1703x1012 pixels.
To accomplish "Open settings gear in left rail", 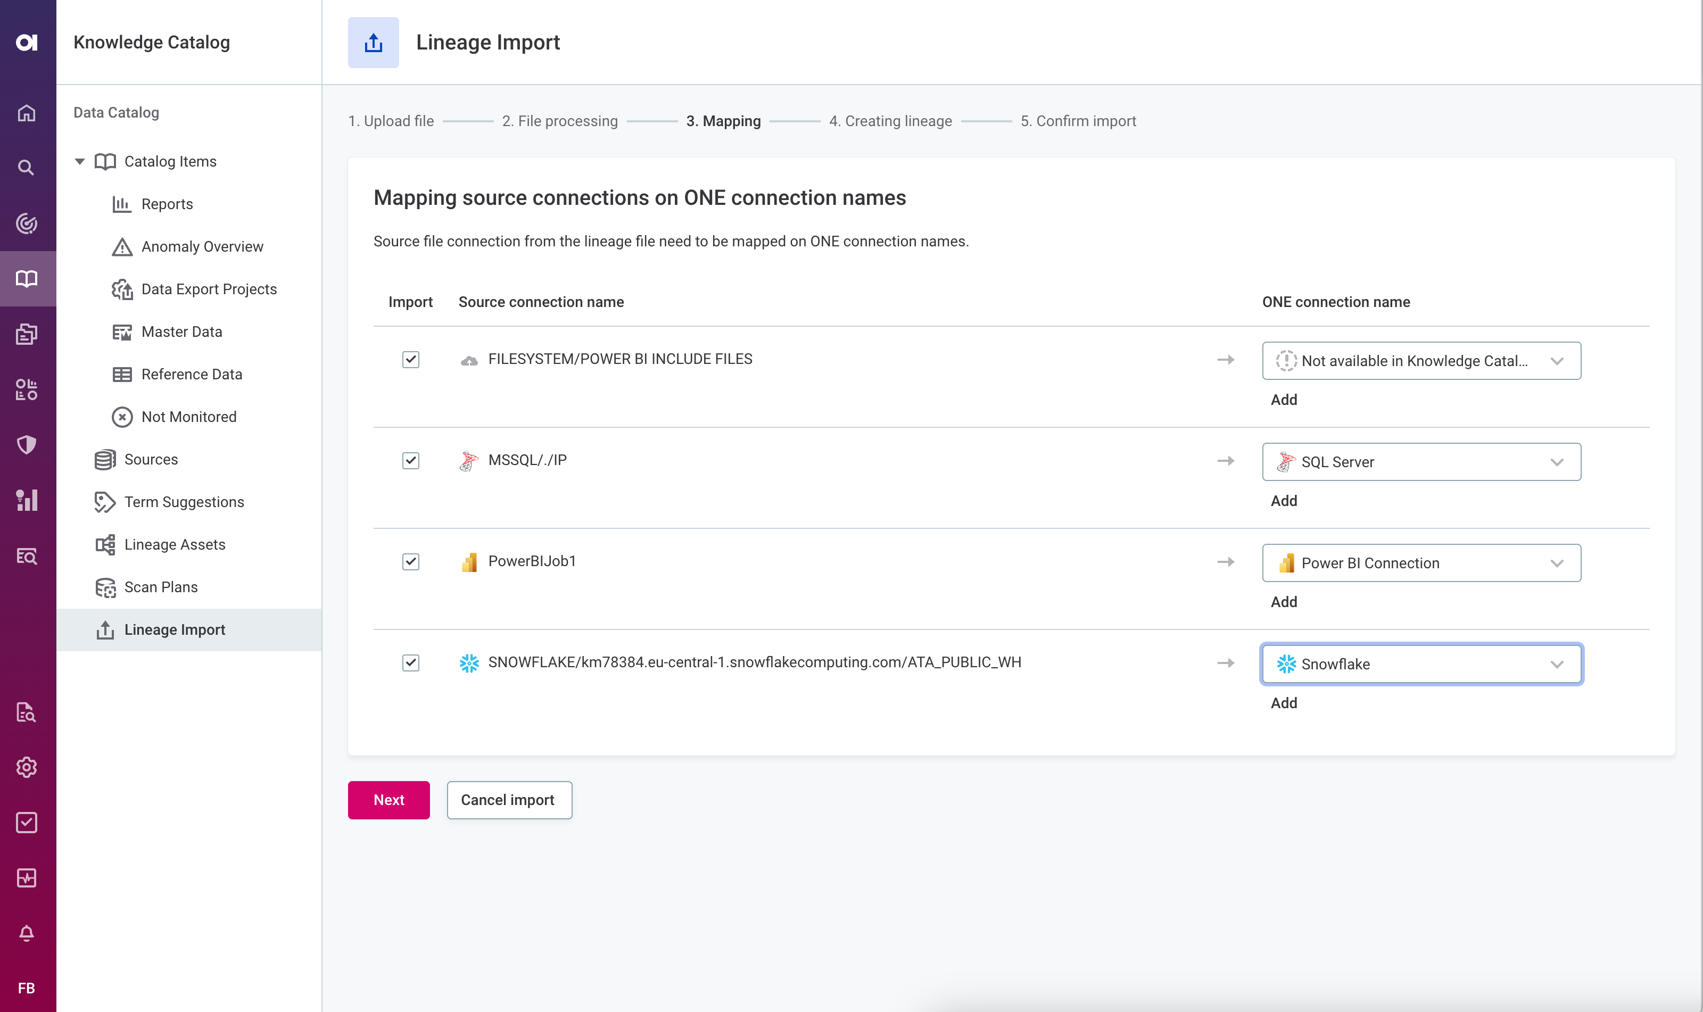I will pyautogui.click(x=27, y=767).
